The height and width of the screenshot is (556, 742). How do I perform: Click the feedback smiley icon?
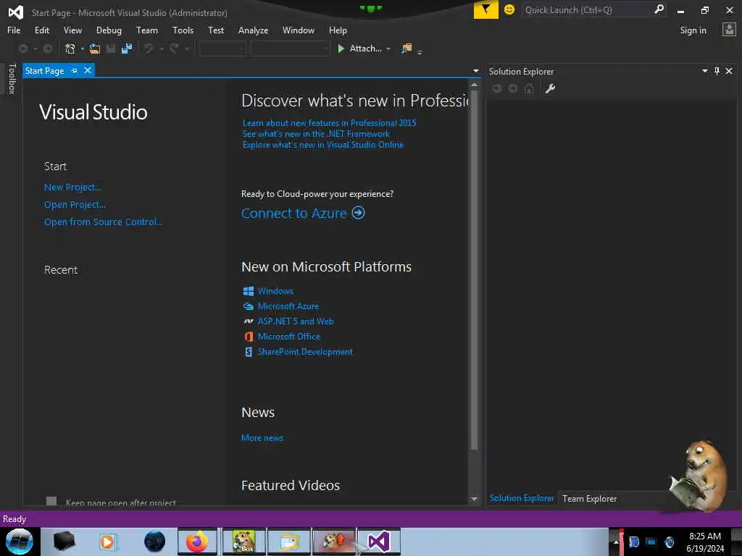[x=509, y=9]
